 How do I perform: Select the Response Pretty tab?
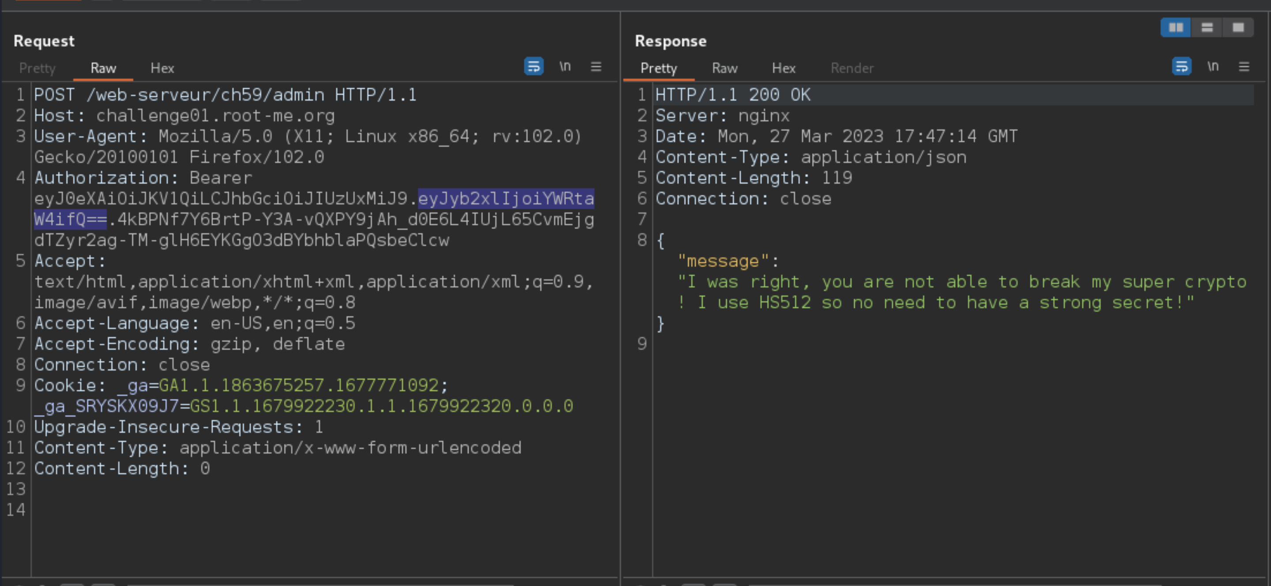coord(659,68)
